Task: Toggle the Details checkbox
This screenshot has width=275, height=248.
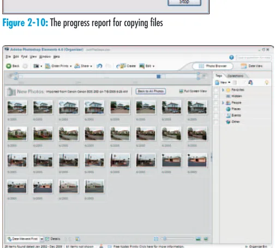Action: coord(47,239)
